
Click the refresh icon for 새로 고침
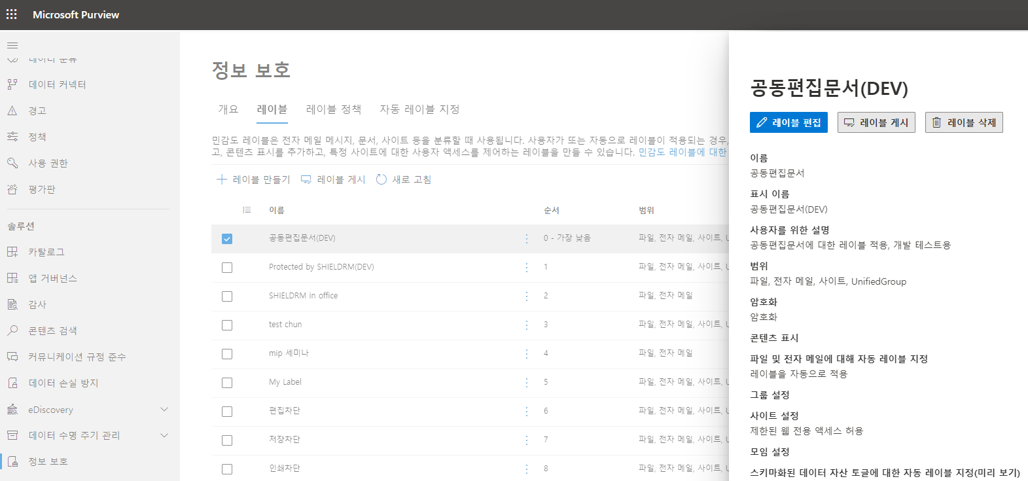click(381, 179)
